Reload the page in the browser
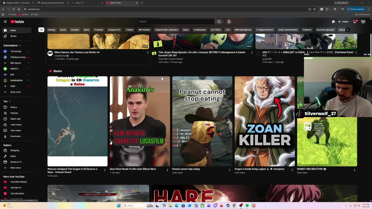The width and height of the screenshot is (372, 209). coord(13,9)
